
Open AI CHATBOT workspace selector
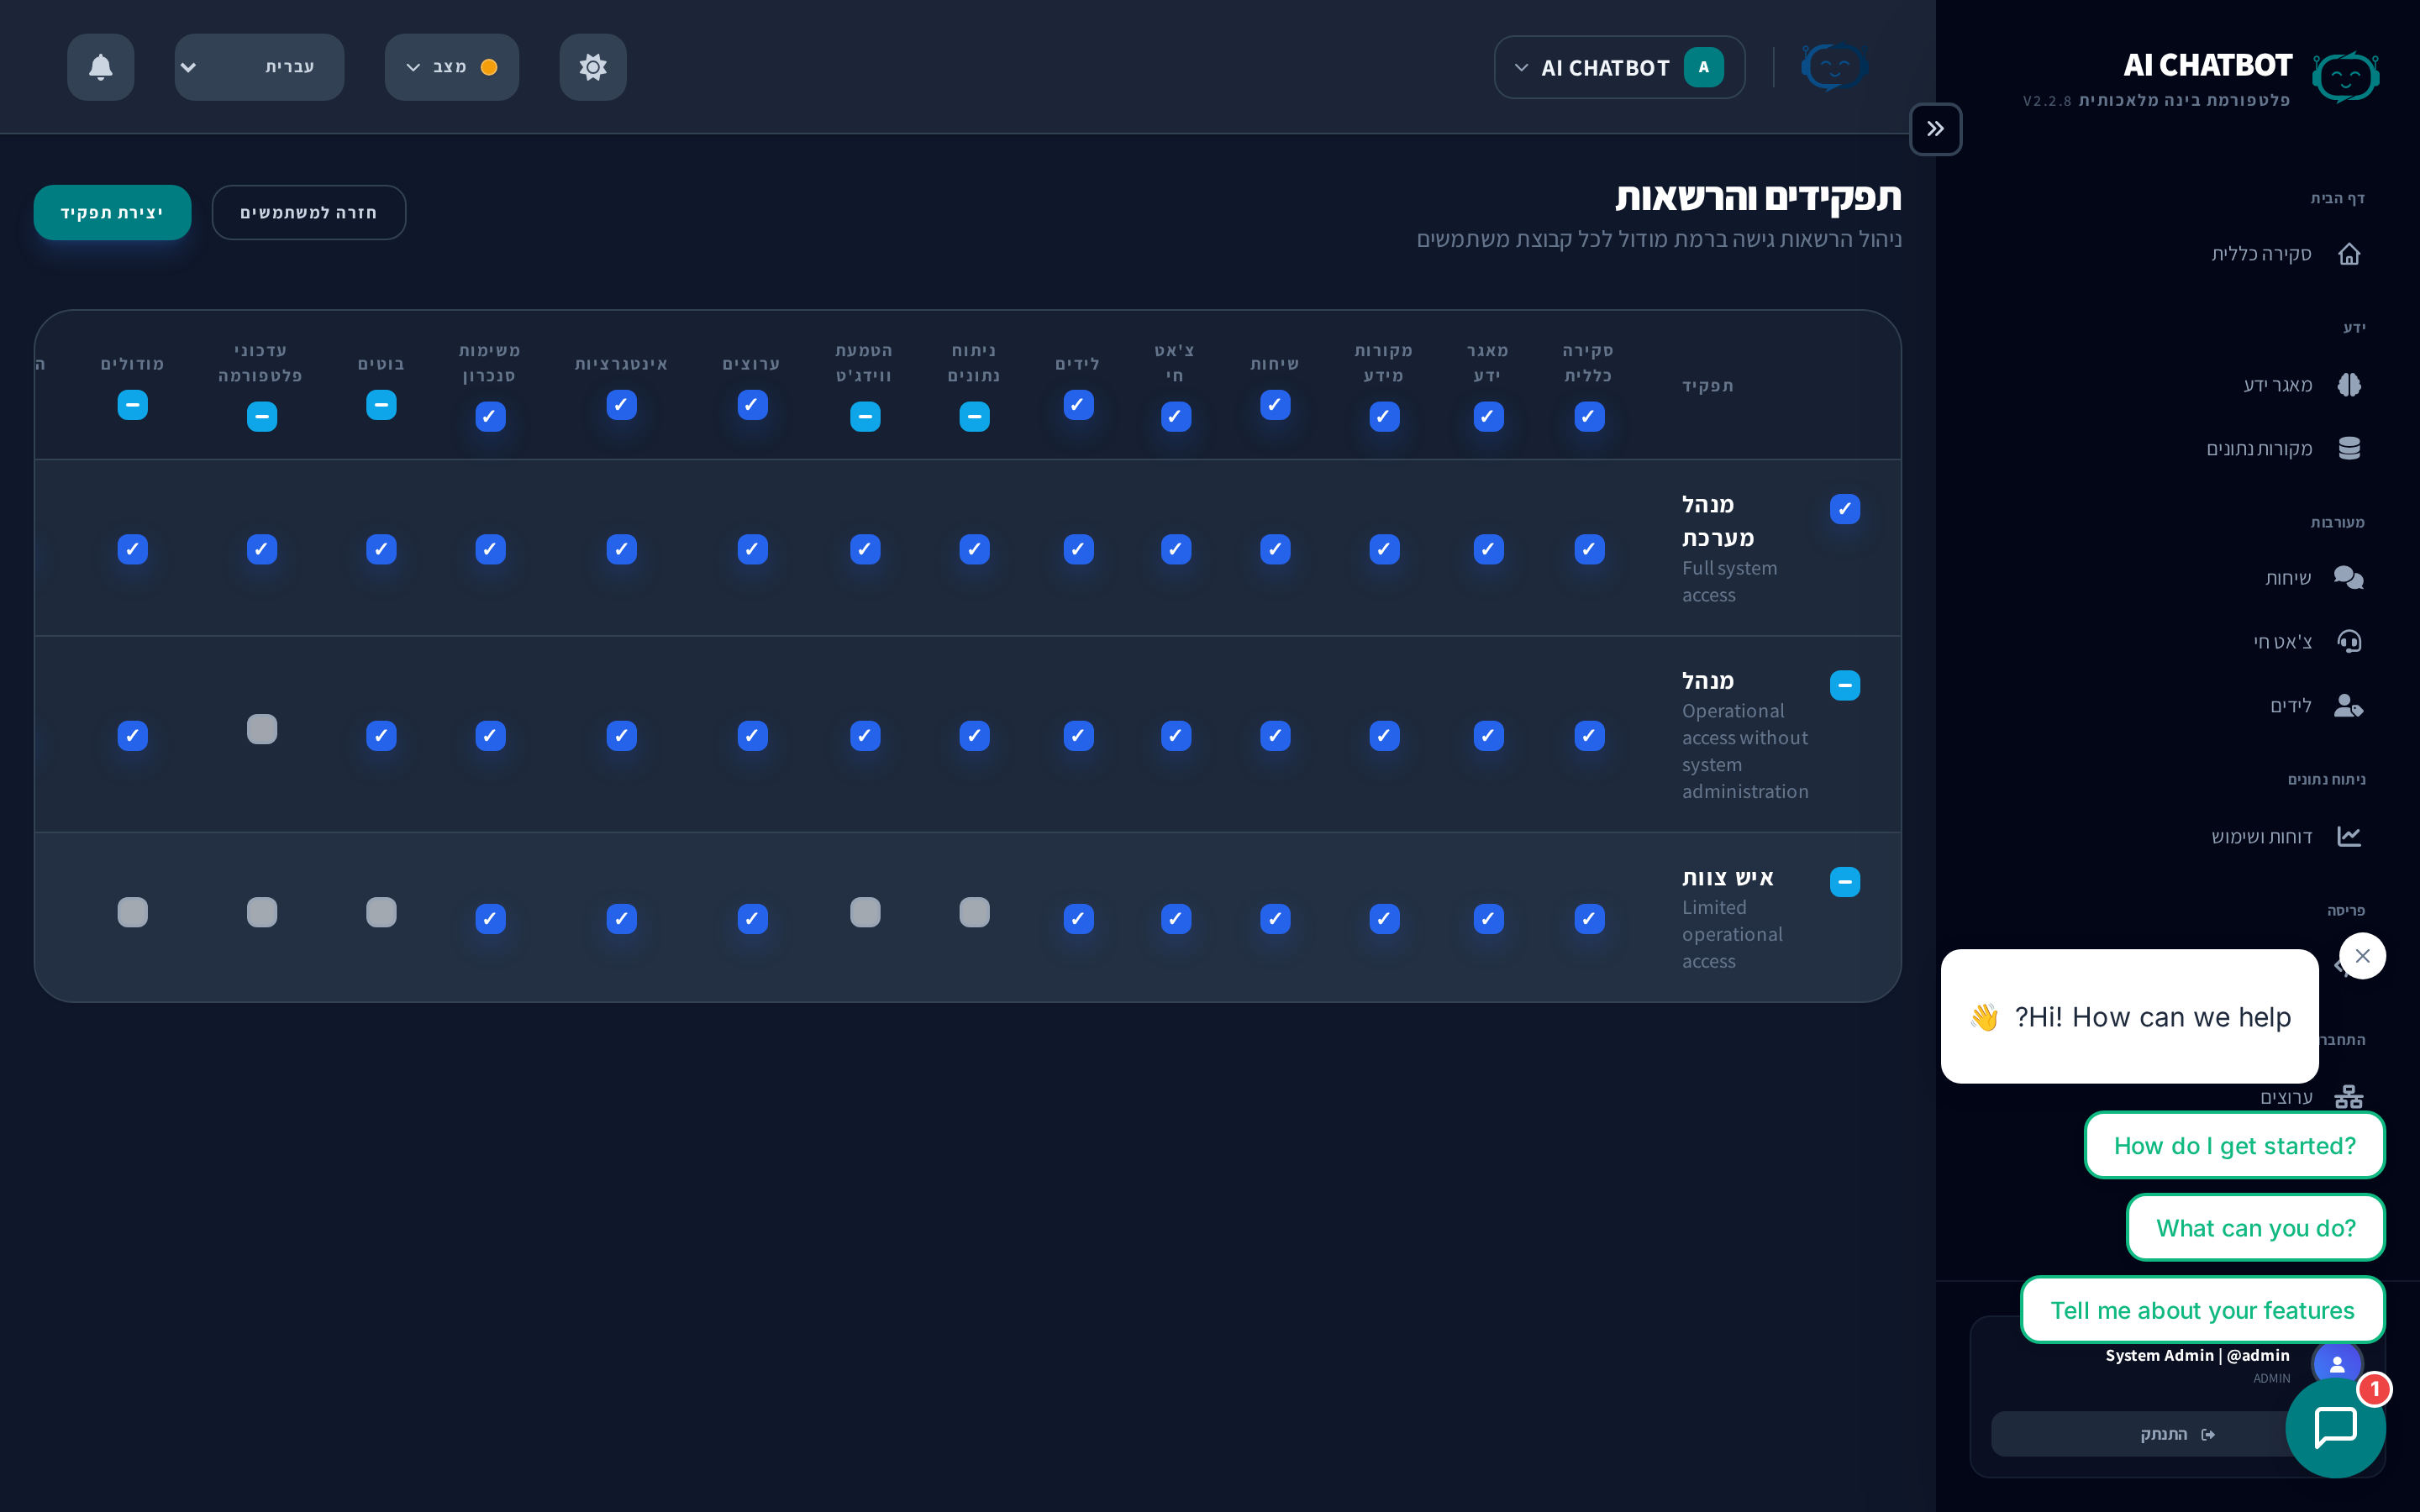[x=1619, y=68]
